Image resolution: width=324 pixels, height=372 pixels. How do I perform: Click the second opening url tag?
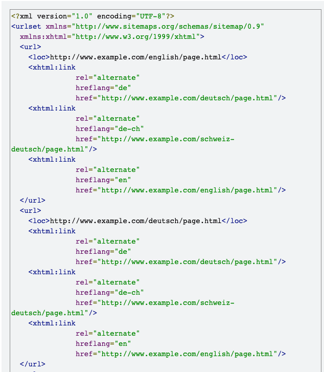pos(30,211)
